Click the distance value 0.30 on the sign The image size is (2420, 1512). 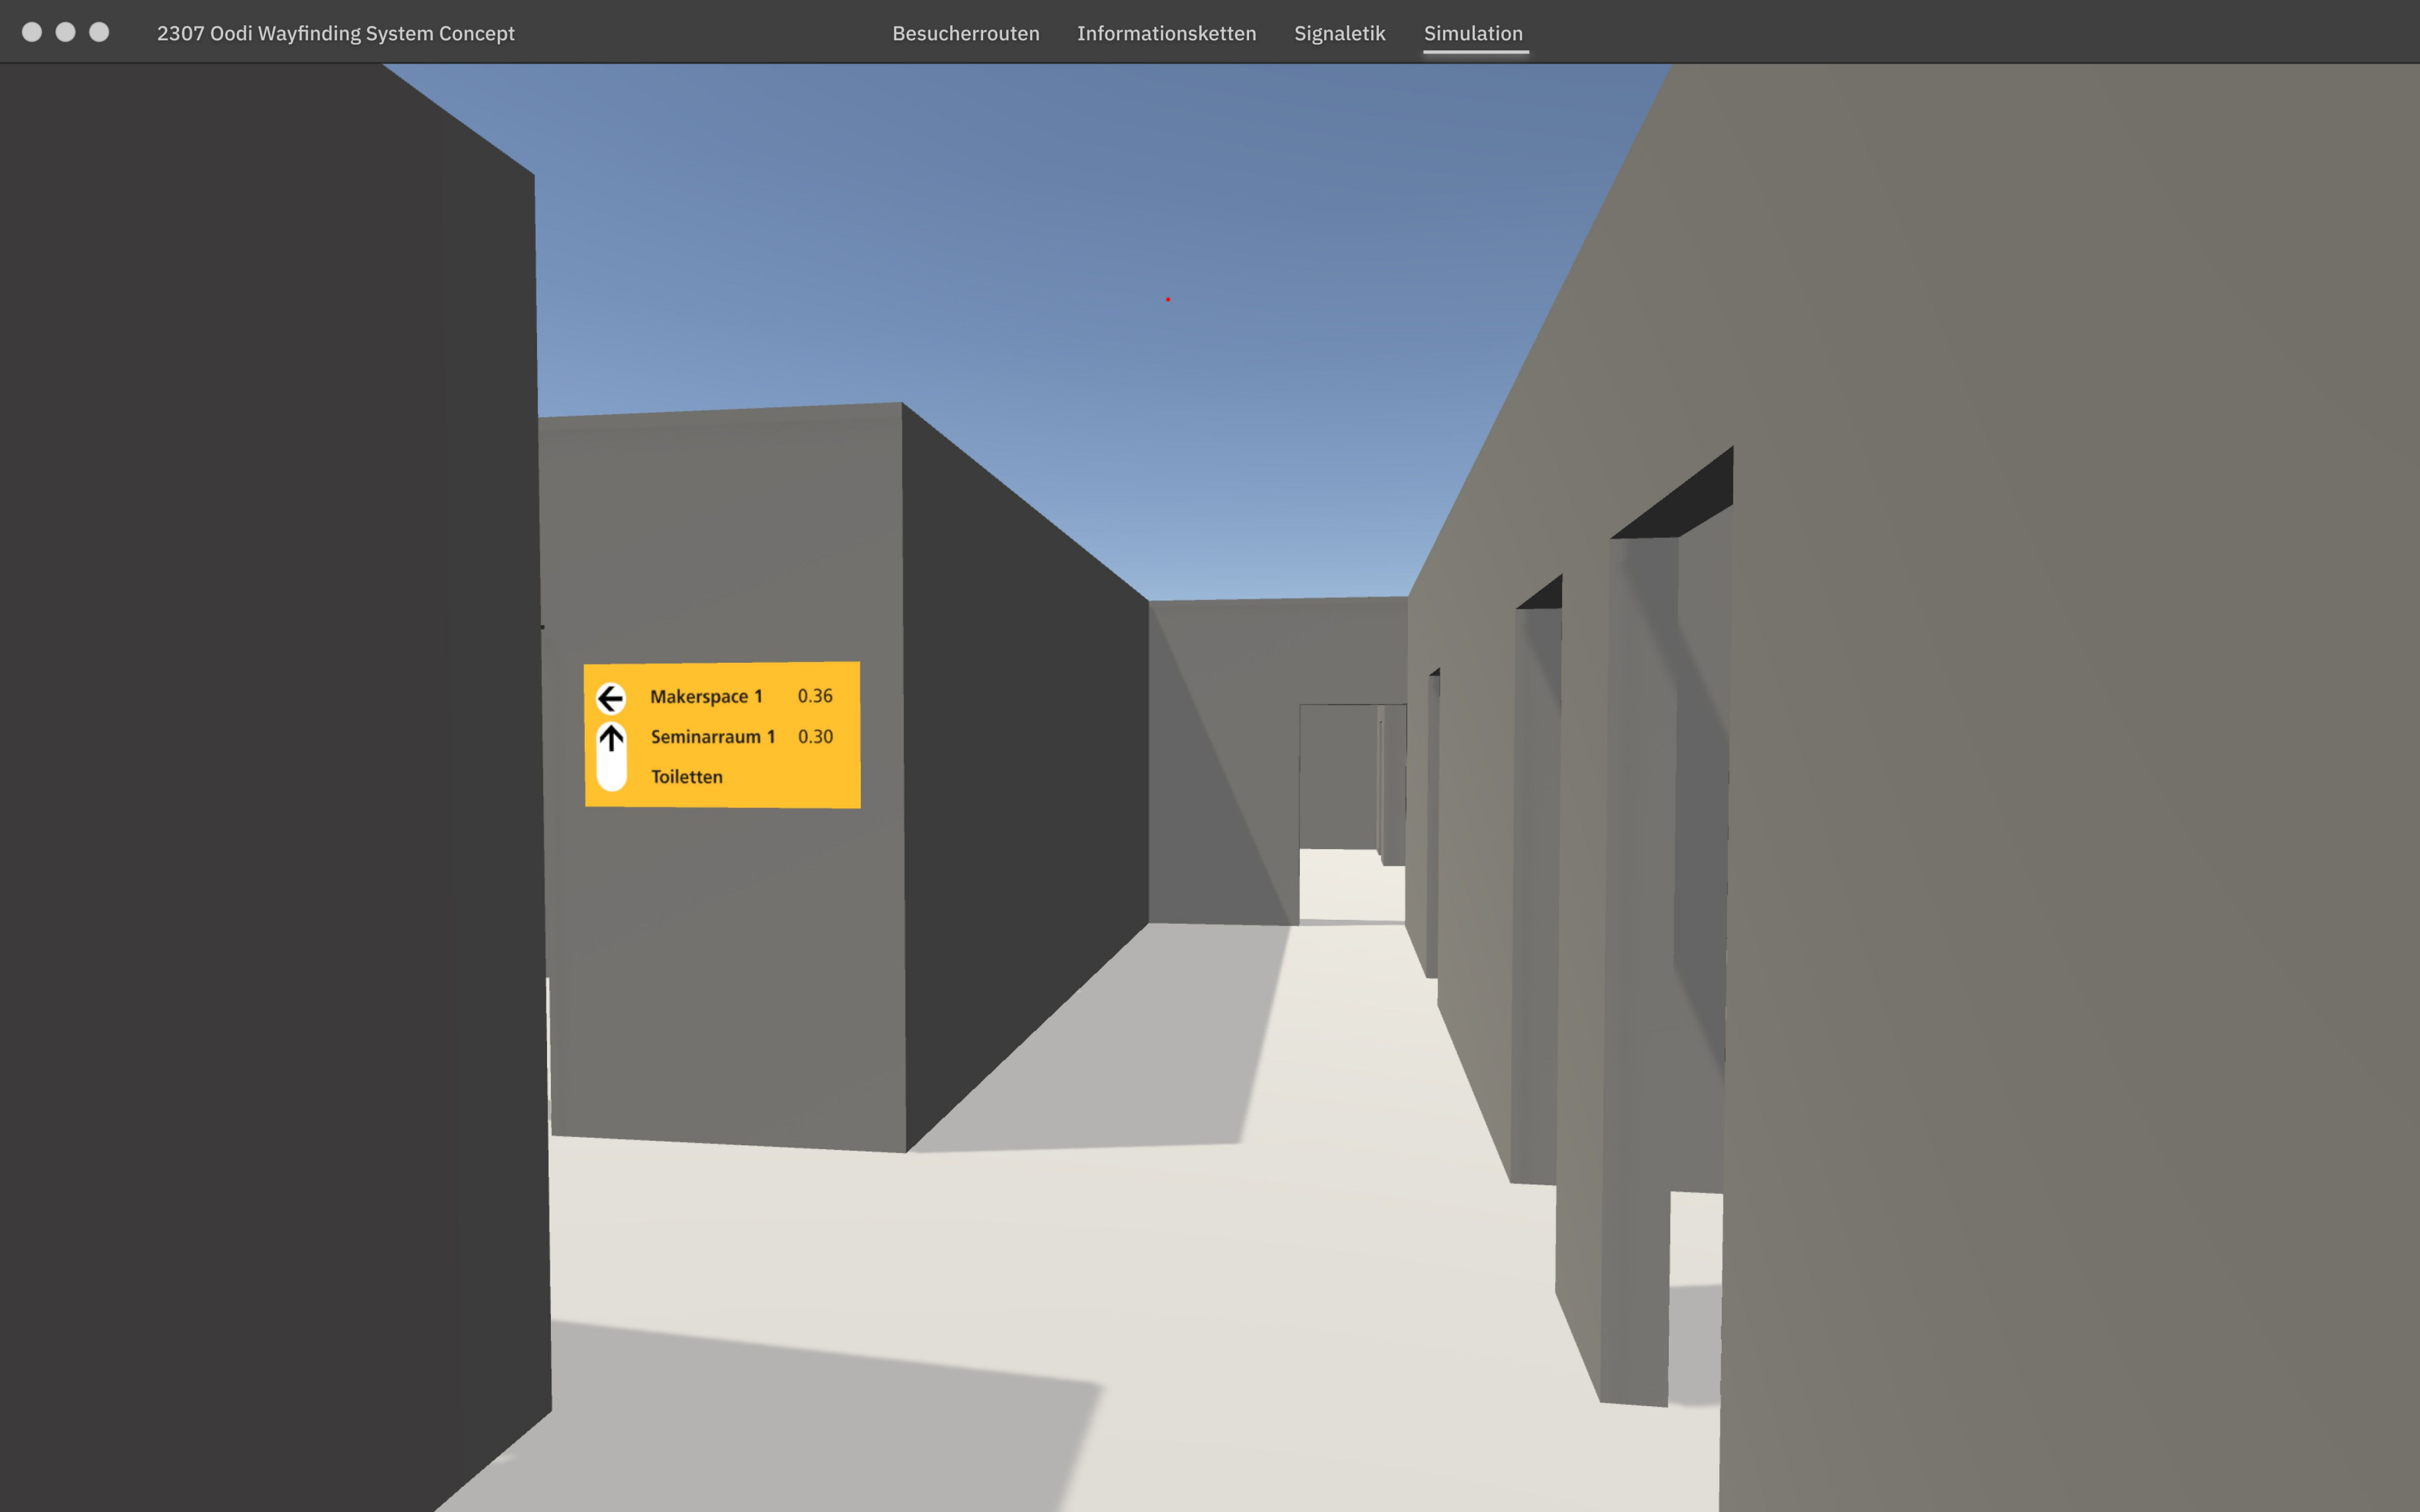(x=816, y=737)
